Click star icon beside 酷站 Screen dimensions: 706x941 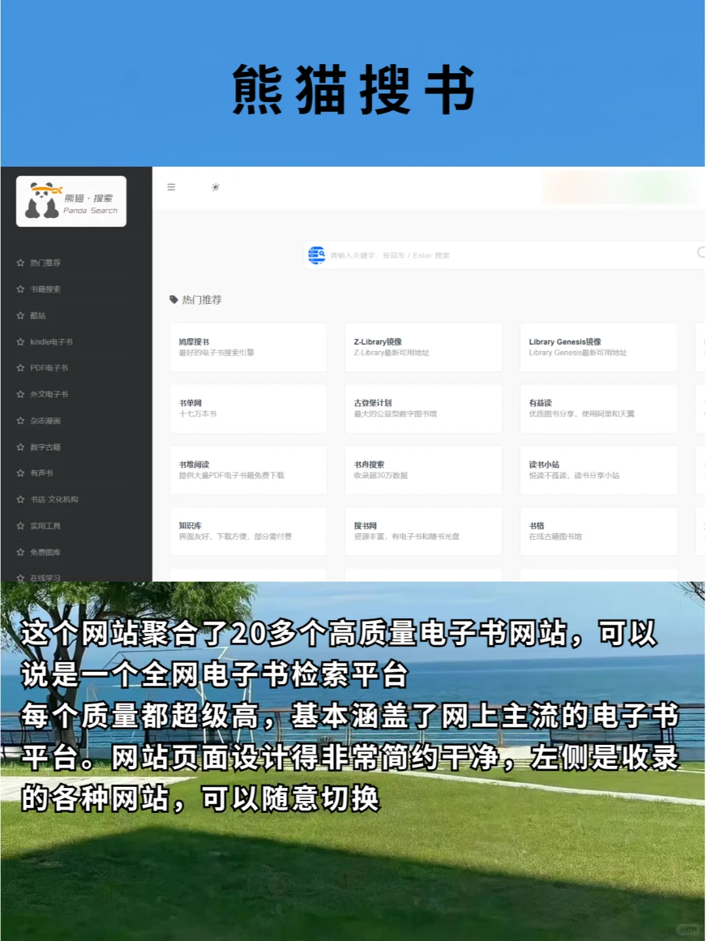(x=20, y=316)
